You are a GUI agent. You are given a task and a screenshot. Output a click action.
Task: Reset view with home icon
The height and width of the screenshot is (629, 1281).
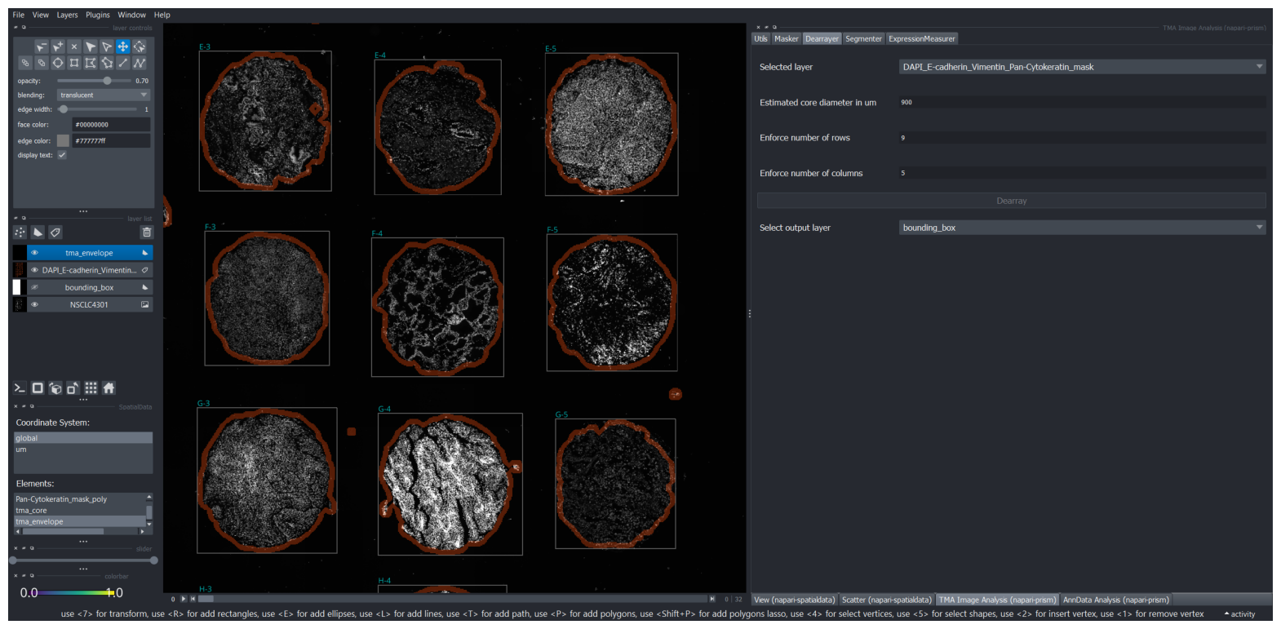[109, 388]
